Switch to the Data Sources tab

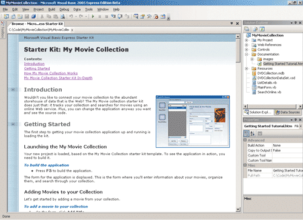[x=288, y=112]
